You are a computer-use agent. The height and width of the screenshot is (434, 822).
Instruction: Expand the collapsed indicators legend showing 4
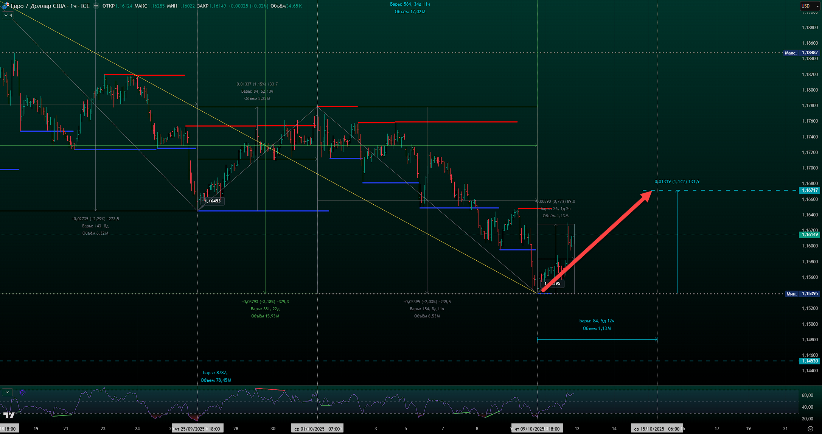point(8,16)
